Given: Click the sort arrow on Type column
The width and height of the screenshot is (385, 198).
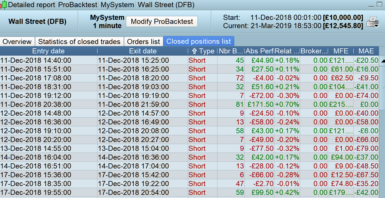Looking at the screenshot, I should pos(195,51).
